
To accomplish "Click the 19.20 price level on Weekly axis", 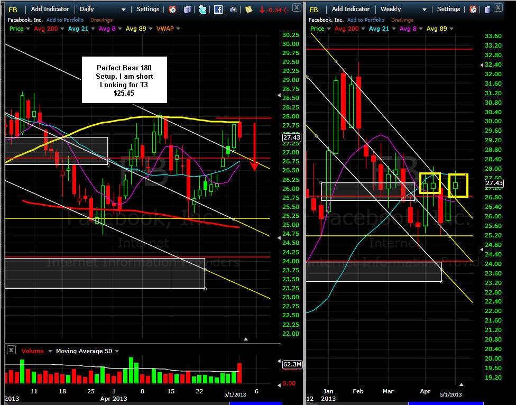I will 493,378.
